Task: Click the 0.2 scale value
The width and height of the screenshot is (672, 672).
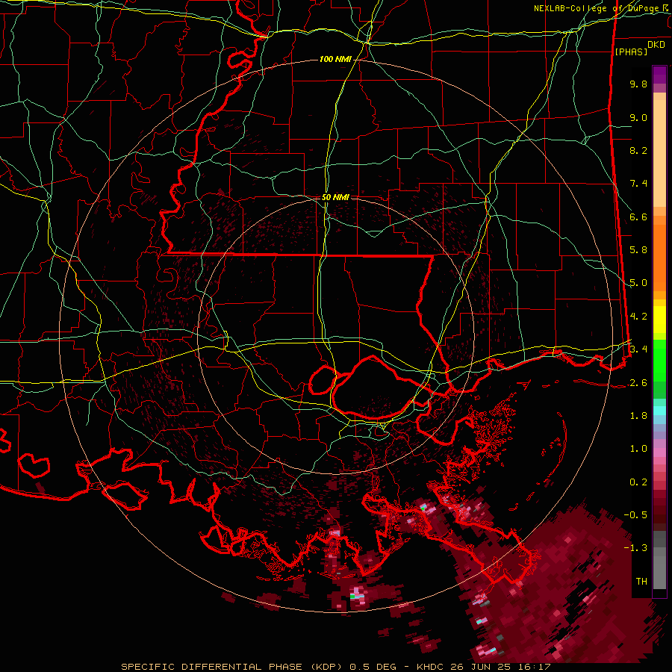Action: pos(638,482)
